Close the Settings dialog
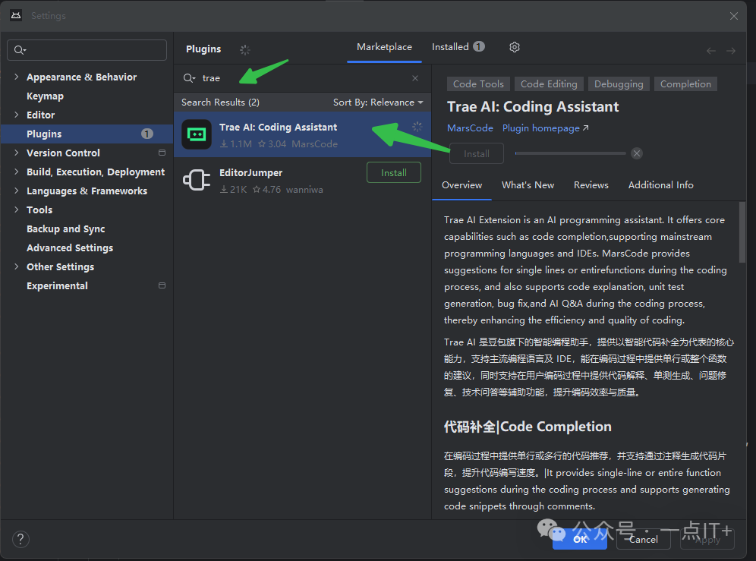This screenshot has height=561, width=756. pos(734,16)
